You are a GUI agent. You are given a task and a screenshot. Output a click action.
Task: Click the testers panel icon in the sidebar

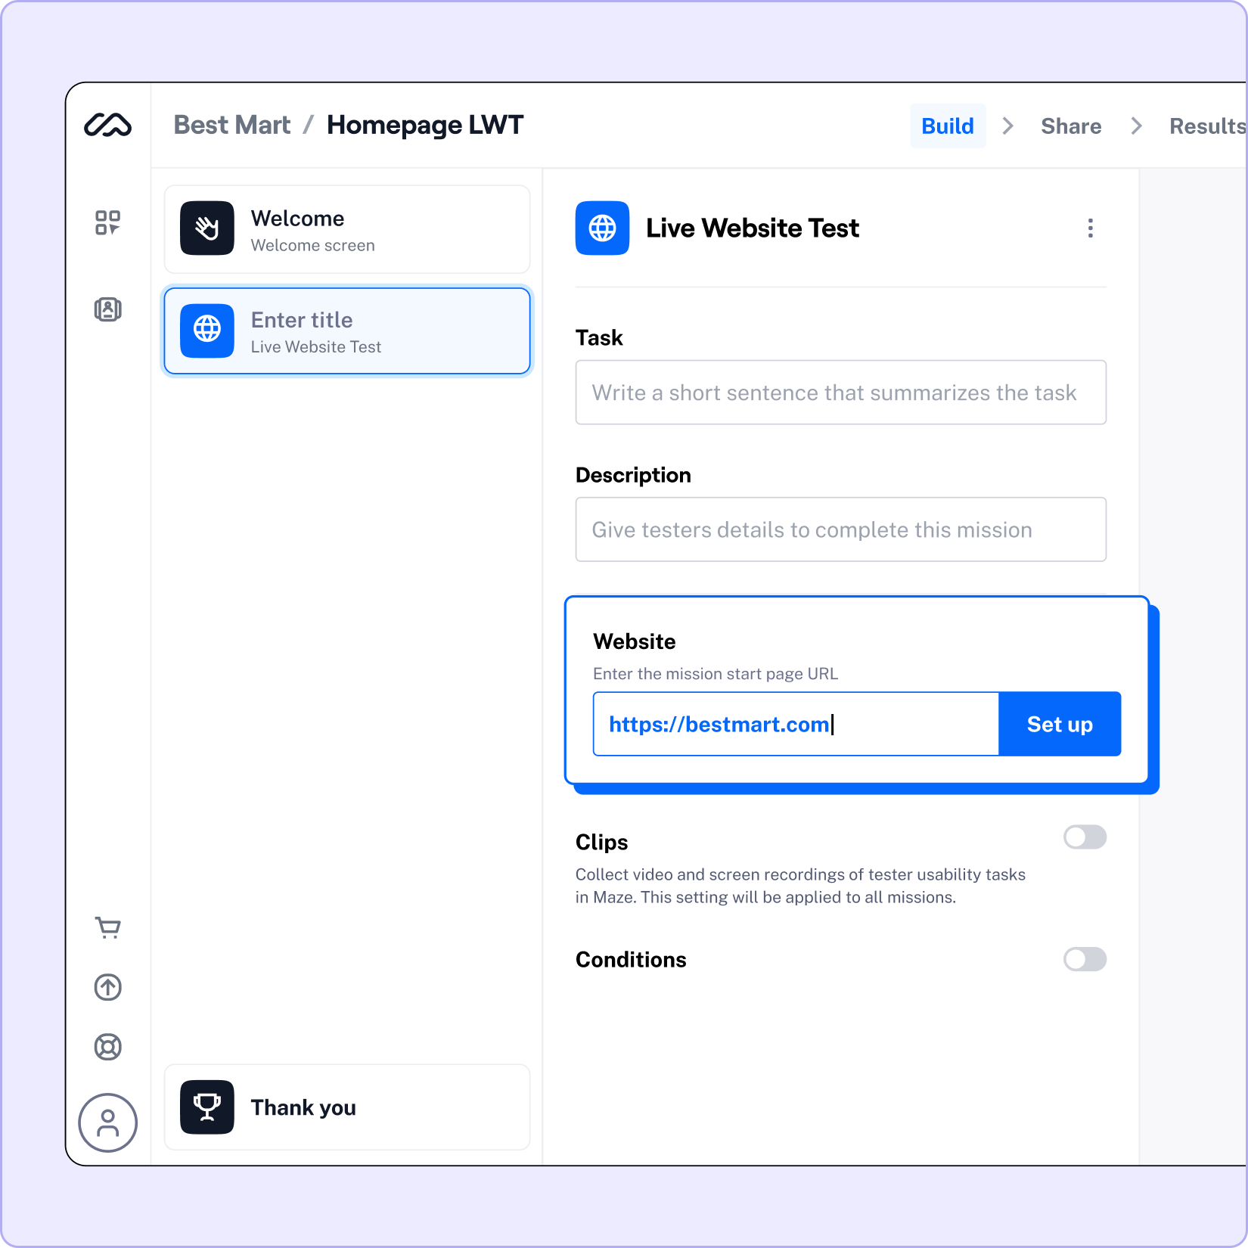[108, 309]
